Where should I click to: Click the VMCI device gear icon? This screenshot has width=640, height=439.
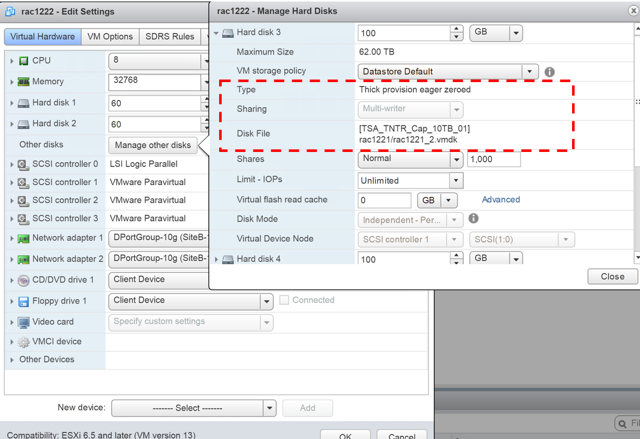coord(23,342)
